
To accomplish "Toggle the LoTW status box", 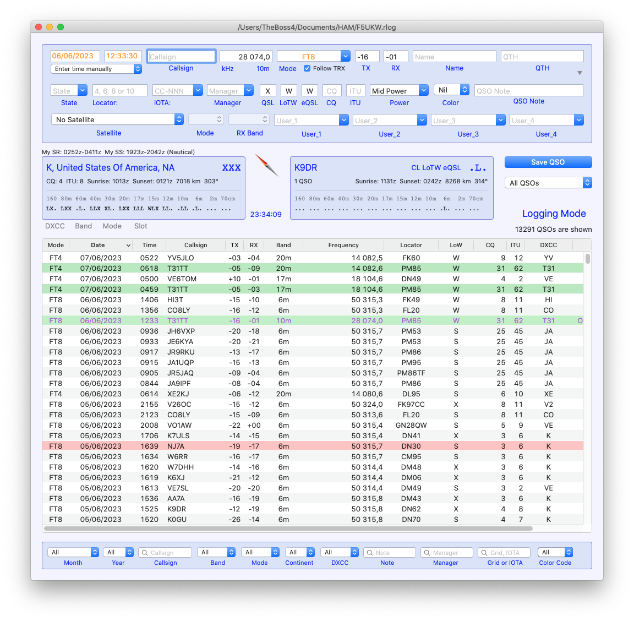I will pyautogui.click(x=288, y=91).
